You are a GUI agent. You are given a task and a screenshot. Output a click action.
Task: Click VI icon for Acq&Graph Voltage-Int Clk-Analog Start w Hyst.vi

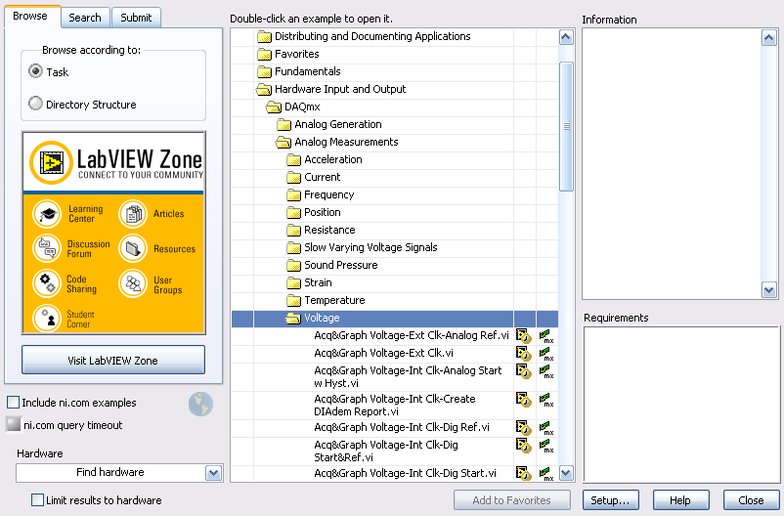(524, 371)
